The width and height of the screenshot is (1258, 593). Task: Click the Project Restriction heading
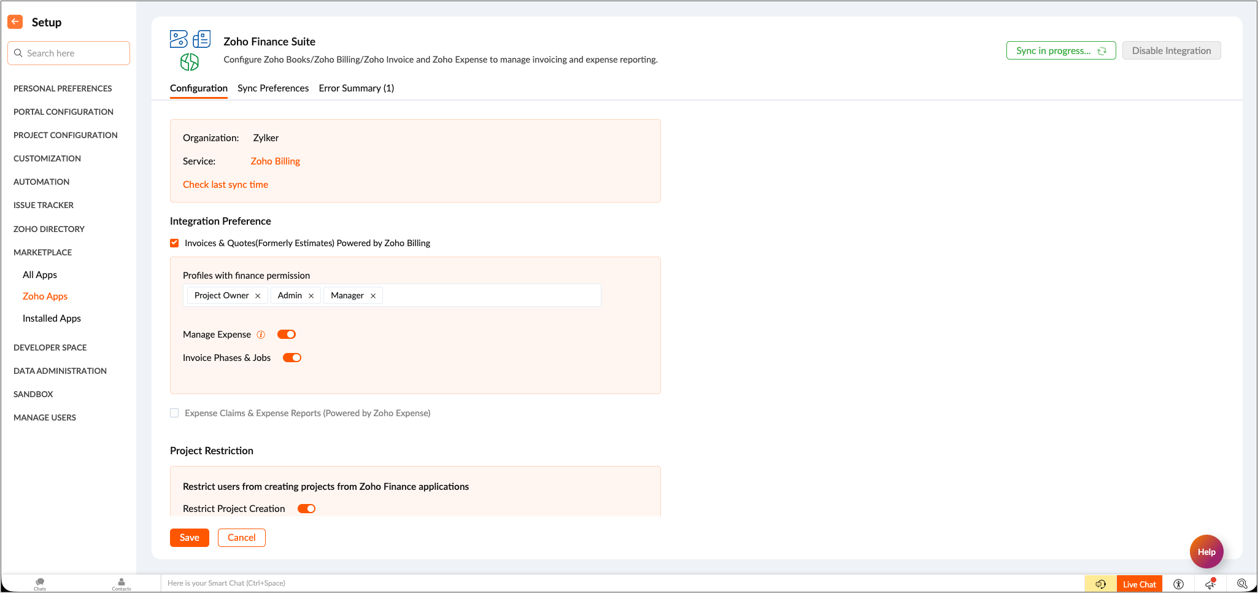click(212, 451)
